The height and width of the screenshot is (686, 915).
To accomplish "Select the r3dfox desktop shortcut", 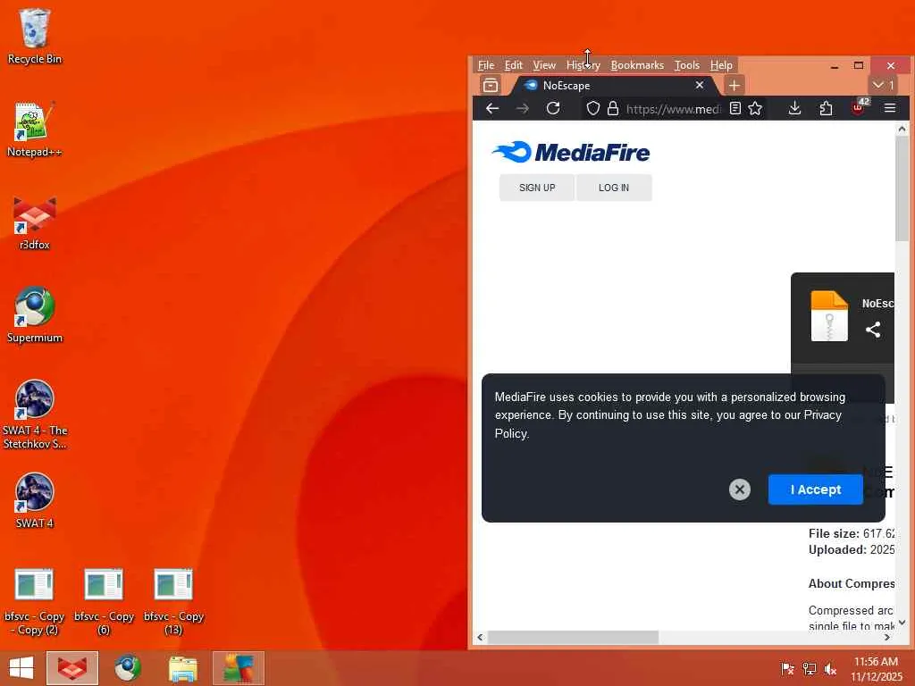I will [x=35, y=222].
